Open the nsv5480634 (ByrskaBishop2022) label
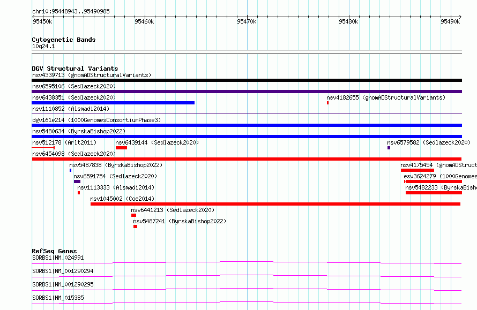Screen dimensions: 477x310 tap(79, 131)
